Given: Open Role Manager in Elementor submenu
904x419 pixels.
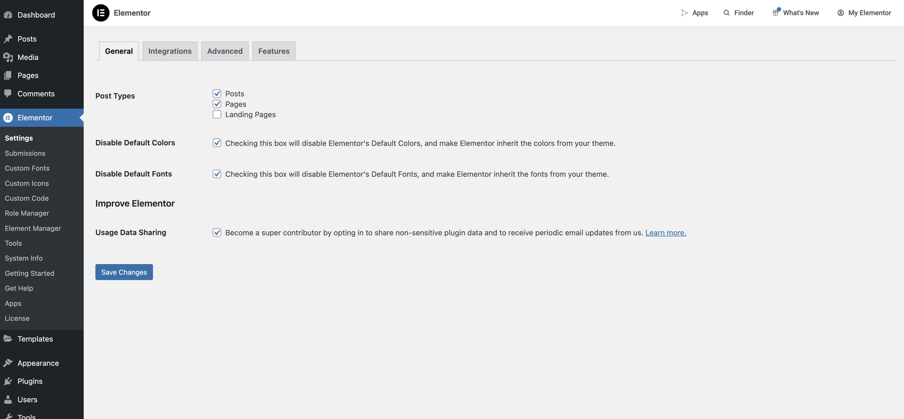Looking at the screenshot, I should pyautogui.click(x=27, y=213).
